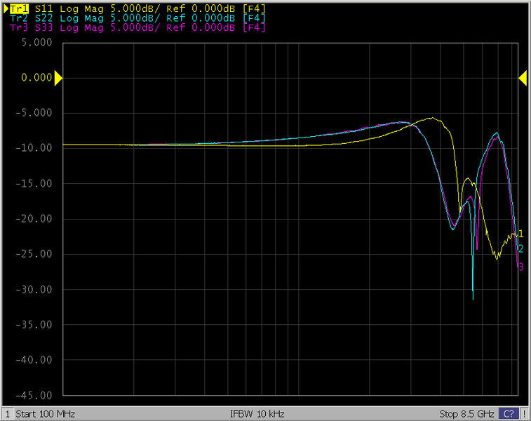Click the channel 1 number indicator
This screenshot has width=531, height=421.
[8, 414]
